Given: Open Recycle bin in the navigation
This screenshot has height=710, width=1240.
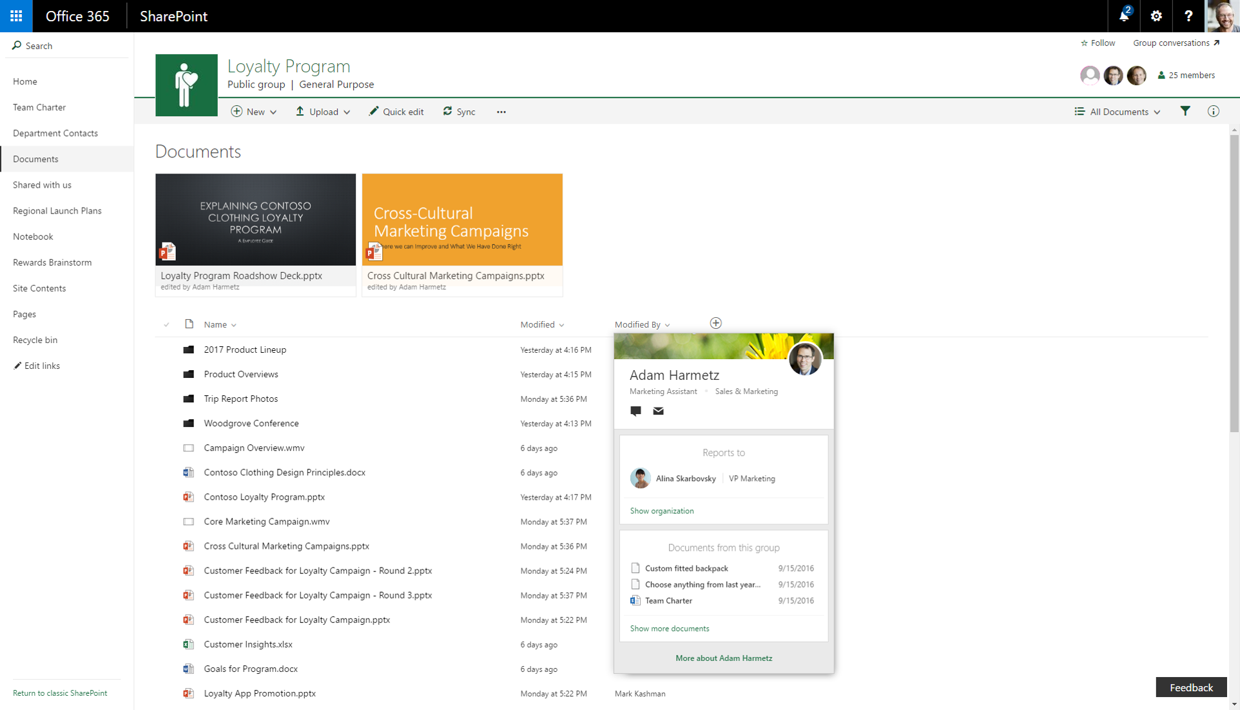Looking at the screenshot, I should coord(35,339).
